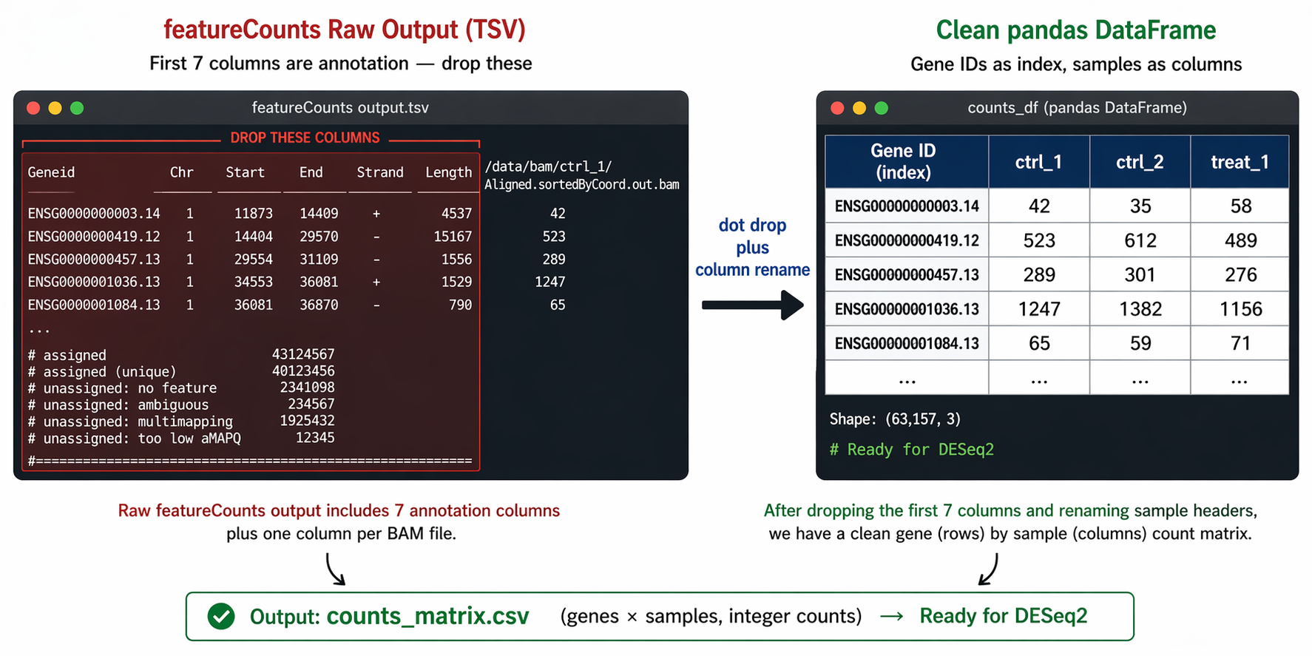Click the End column header

(x=311, y=172)
